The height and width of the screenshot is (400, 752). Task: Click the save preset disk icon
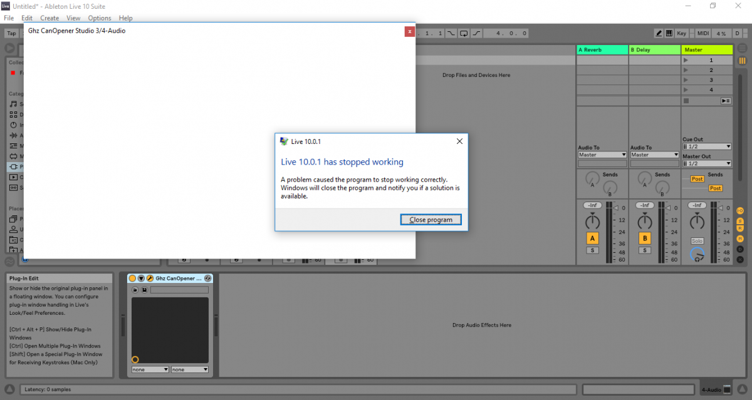144,290
